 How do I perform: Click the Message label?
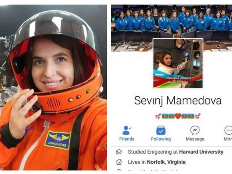(195, 139)
